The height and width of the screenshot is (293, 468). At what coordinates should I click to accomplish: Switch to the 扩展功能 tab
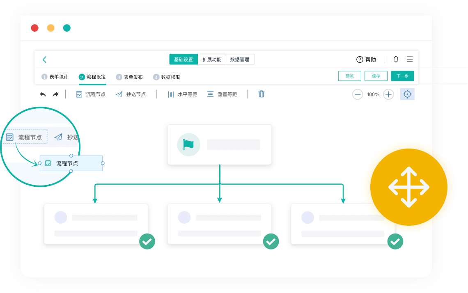[x=212, y=59]
